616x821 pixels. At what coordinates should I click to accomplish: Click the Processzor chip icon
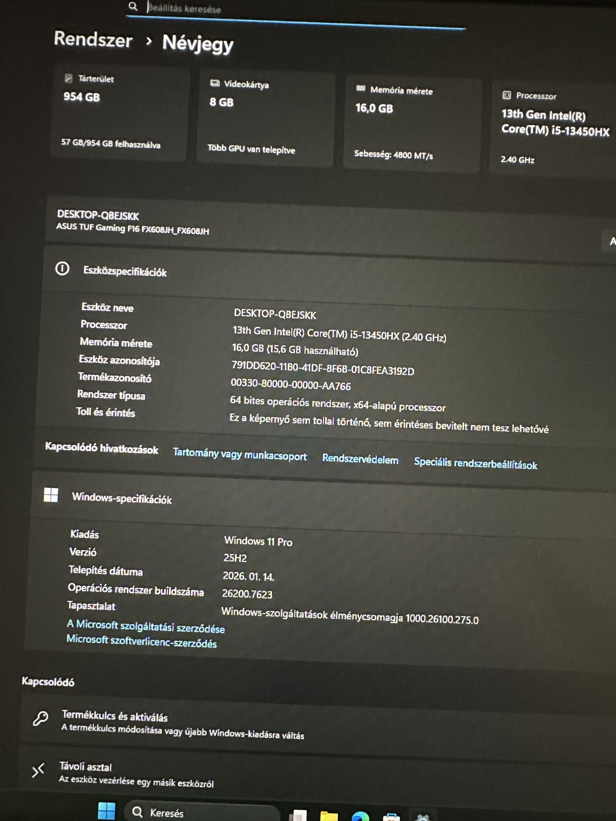pyautogui.click(x=506, y=95)
